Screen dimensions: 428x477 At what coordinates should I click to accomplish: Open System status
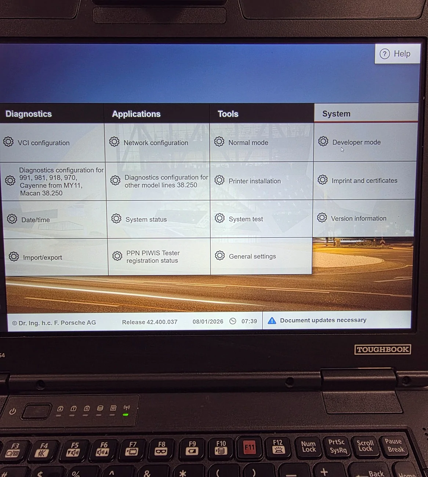pos(159,219)
